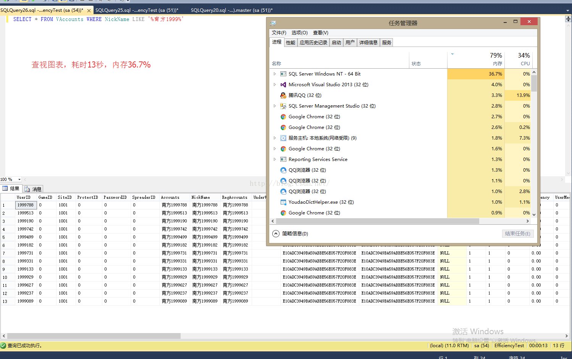Click the Tencent QQ penguin icon
Image resolution: width=572 pixels, height=359 pixels.
click(283, 95)
